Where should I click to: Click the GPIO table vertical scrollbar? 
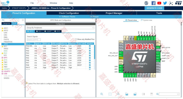[x=94, y=52]
